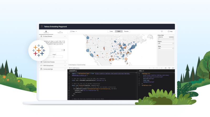Open the Region filter dropdown
Screen dimensions: 210x117
pos(165,43)
